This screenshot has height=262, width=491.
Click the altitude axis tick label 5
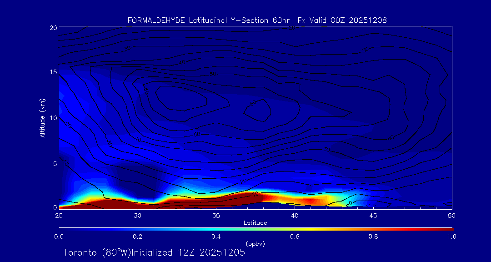[x=55, y=164]
